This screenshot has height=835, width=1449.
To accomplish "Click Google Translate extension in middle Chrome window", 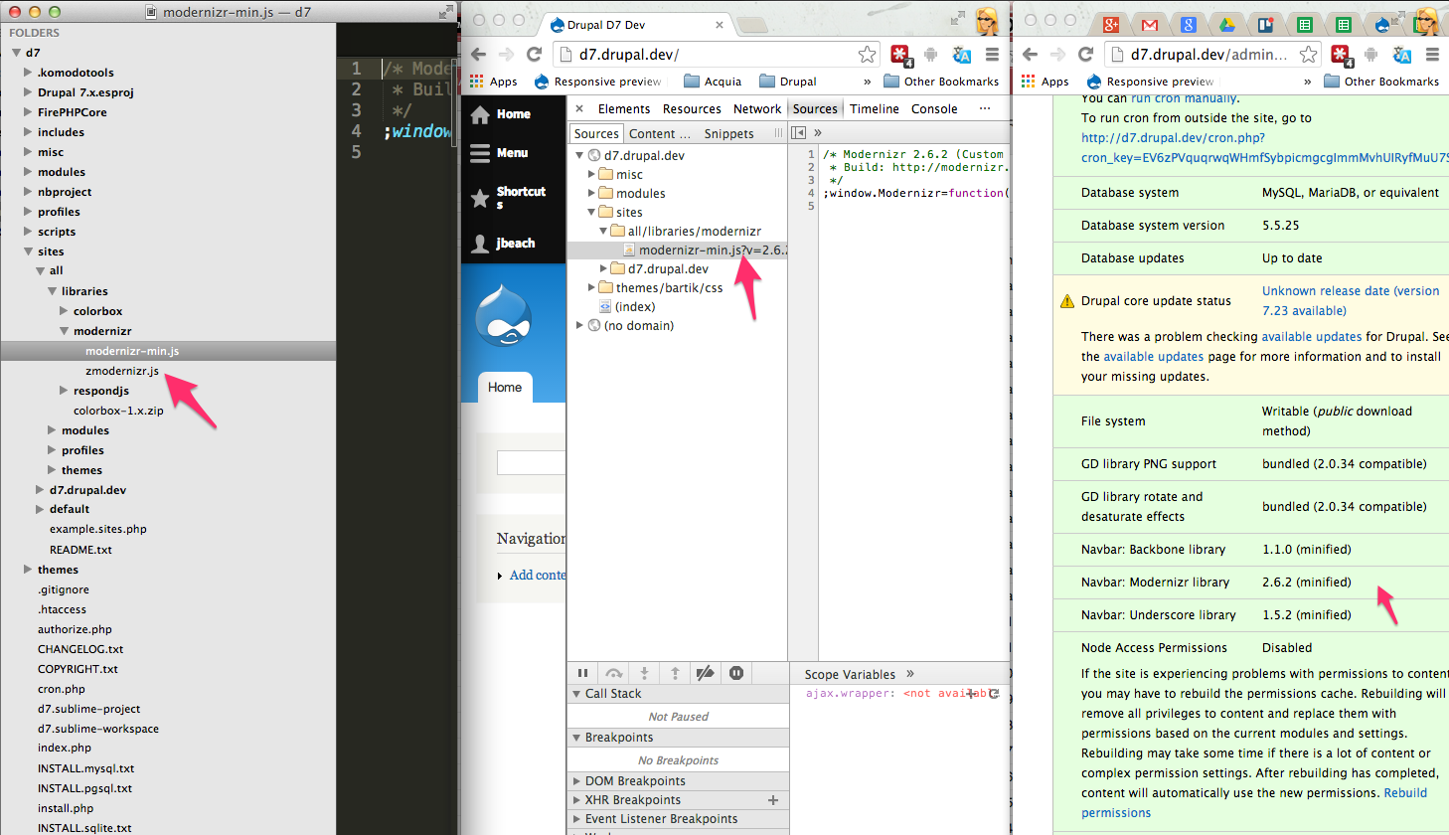I will tap(961, 55).
